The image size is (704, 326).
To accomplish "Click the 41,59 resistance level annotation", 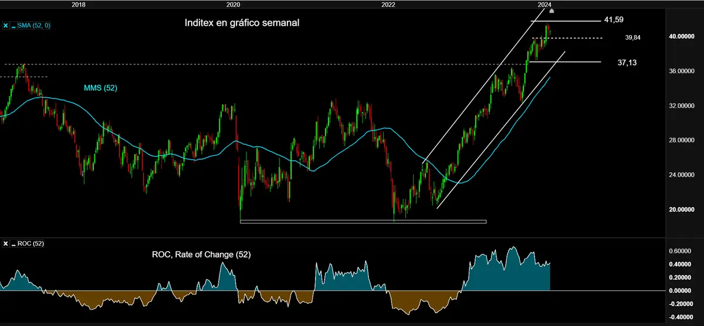I will [x=613, y=20].
